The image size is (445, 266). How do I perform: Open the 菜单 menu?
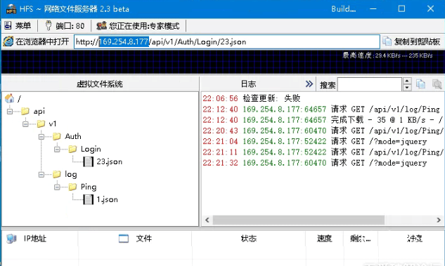[18, 26]
